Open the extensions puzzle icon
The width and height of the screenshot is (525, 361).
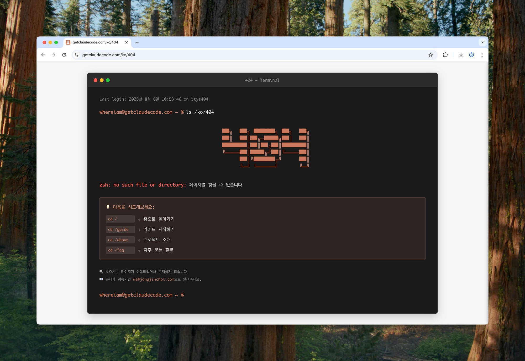pos(445,55)
